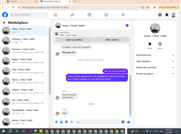Screen dimensions: 181x134
Task: Click 'Hi Mollie, is this still available?' message
Action: coord(76,47)
